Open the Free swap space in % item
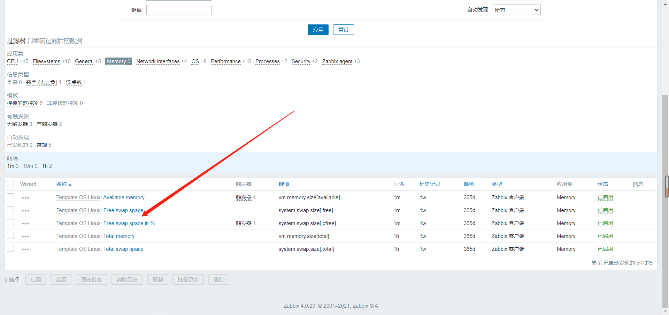The width and height of the screenshot is (669, 315). (x=129, y=223)
